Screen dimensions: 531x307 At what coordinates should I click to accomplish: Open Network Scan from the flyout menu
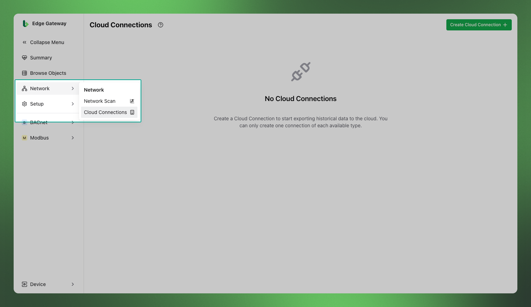click(x=109, y=101)
